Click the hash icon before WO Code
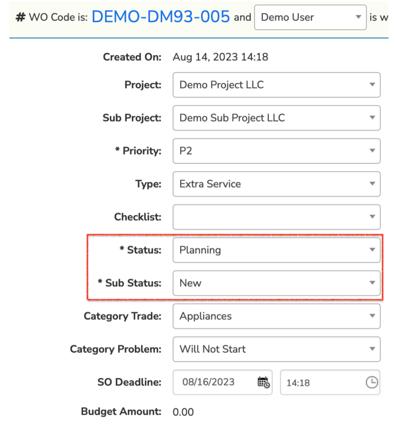 [20, 17]
